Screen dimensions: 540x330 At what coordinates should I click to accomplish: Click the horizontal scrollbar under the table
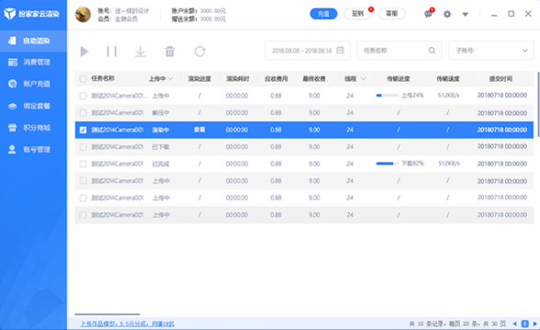coord(107,314)
